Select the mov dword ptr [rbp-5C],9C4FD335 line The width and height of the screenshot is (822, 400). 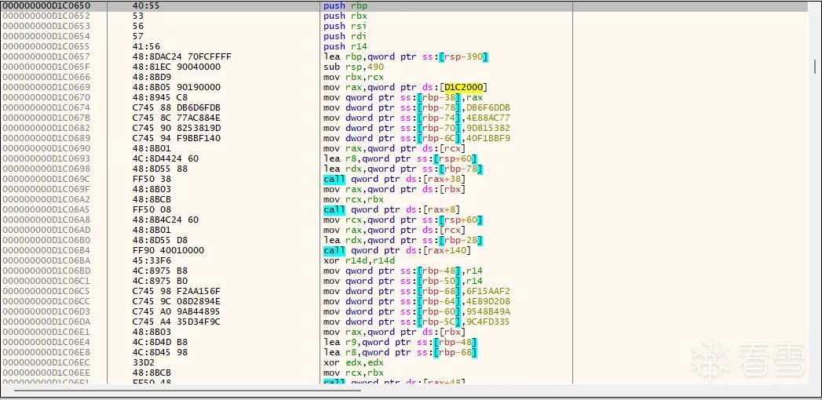click(417, 322)
